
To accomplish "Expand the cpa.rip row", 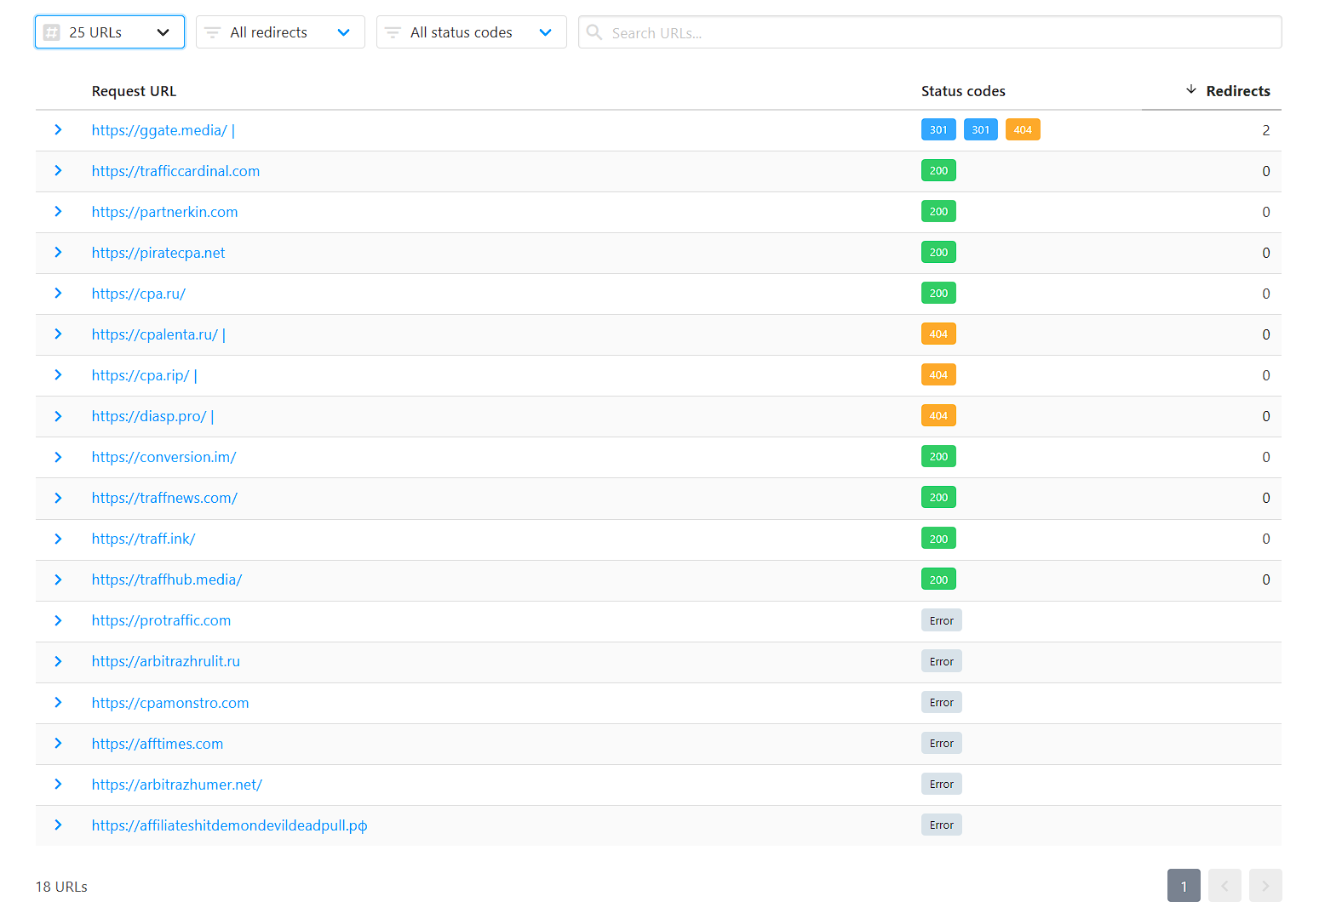I will pos(58,375).
